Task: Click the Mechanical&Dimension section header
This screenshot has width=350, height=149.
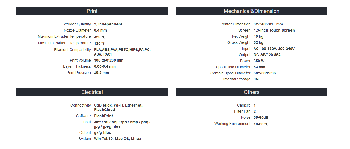Action: [x=251, y=11]
